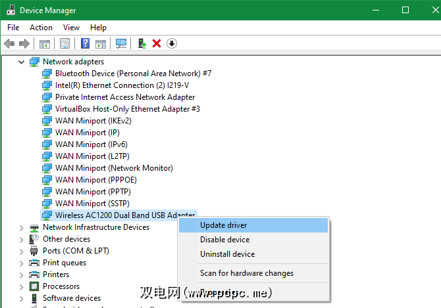Image resolution: width=441 pixels, height=308 pixels.
Task: Click the Processors chip icon
Action: pyautogui.click(x=34, y=286)
